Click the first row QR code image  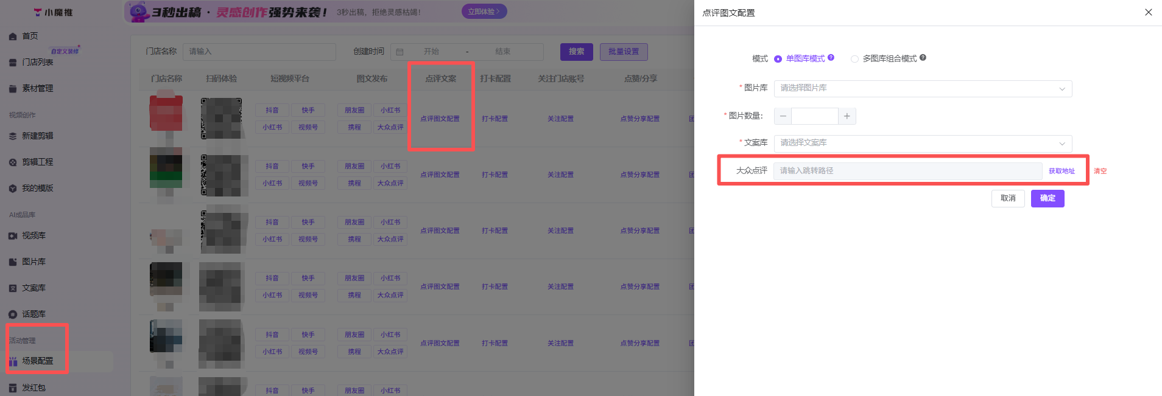222,119
